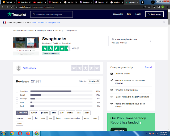Check the Average rating filter
Screen dimensions: 170x136
click(x=17, y=99)
